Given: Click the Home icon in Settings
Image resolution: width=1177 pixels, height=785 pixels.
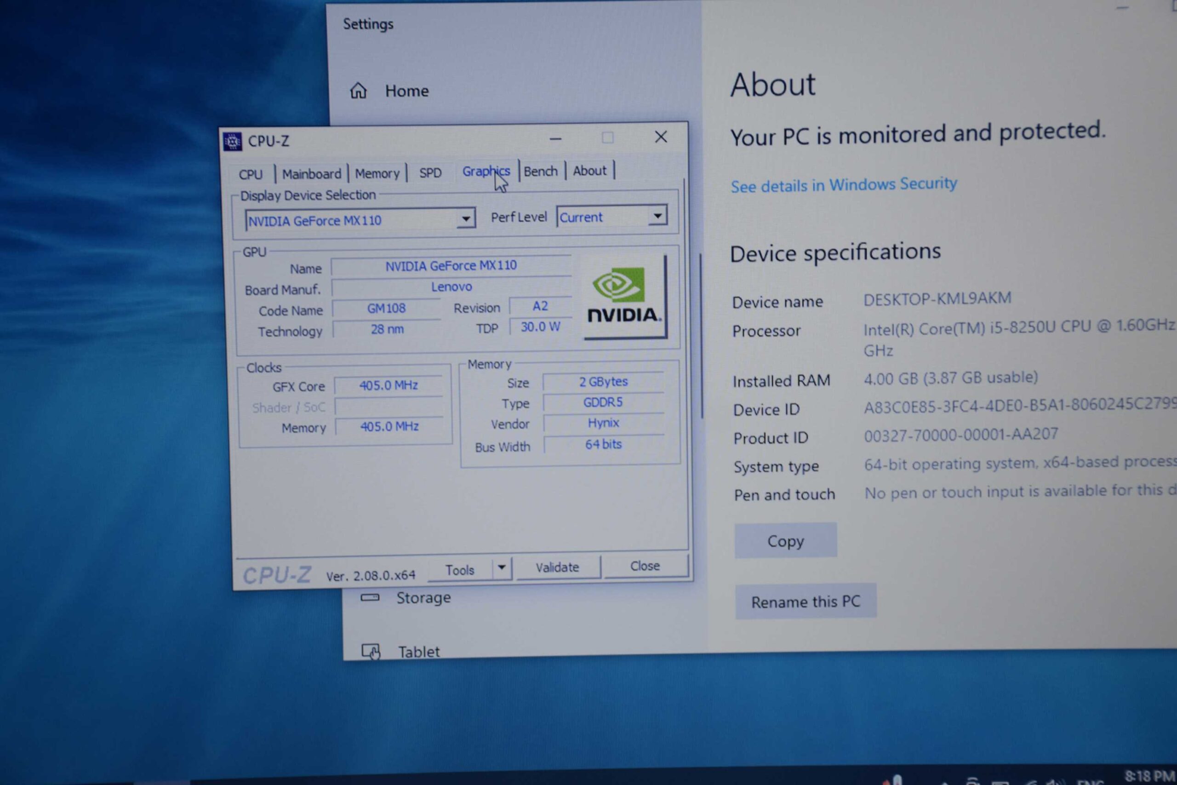Looking at the screenshot, I should (358, 91).
